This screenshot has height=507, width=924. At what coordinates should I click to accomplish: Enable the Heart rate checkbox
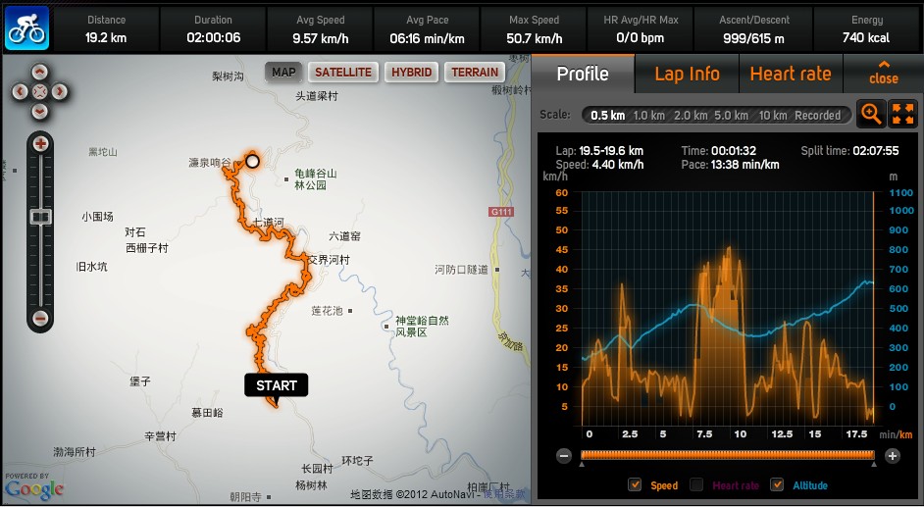(x=696, y=484)
